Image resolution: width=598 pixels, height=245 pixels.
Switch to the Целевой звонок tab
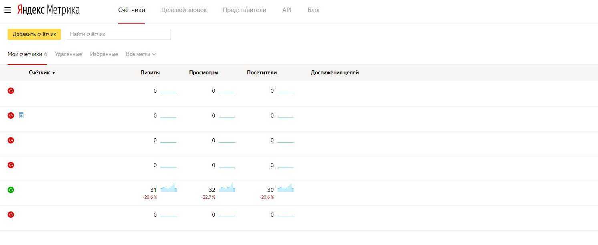(x=184, y=10)
